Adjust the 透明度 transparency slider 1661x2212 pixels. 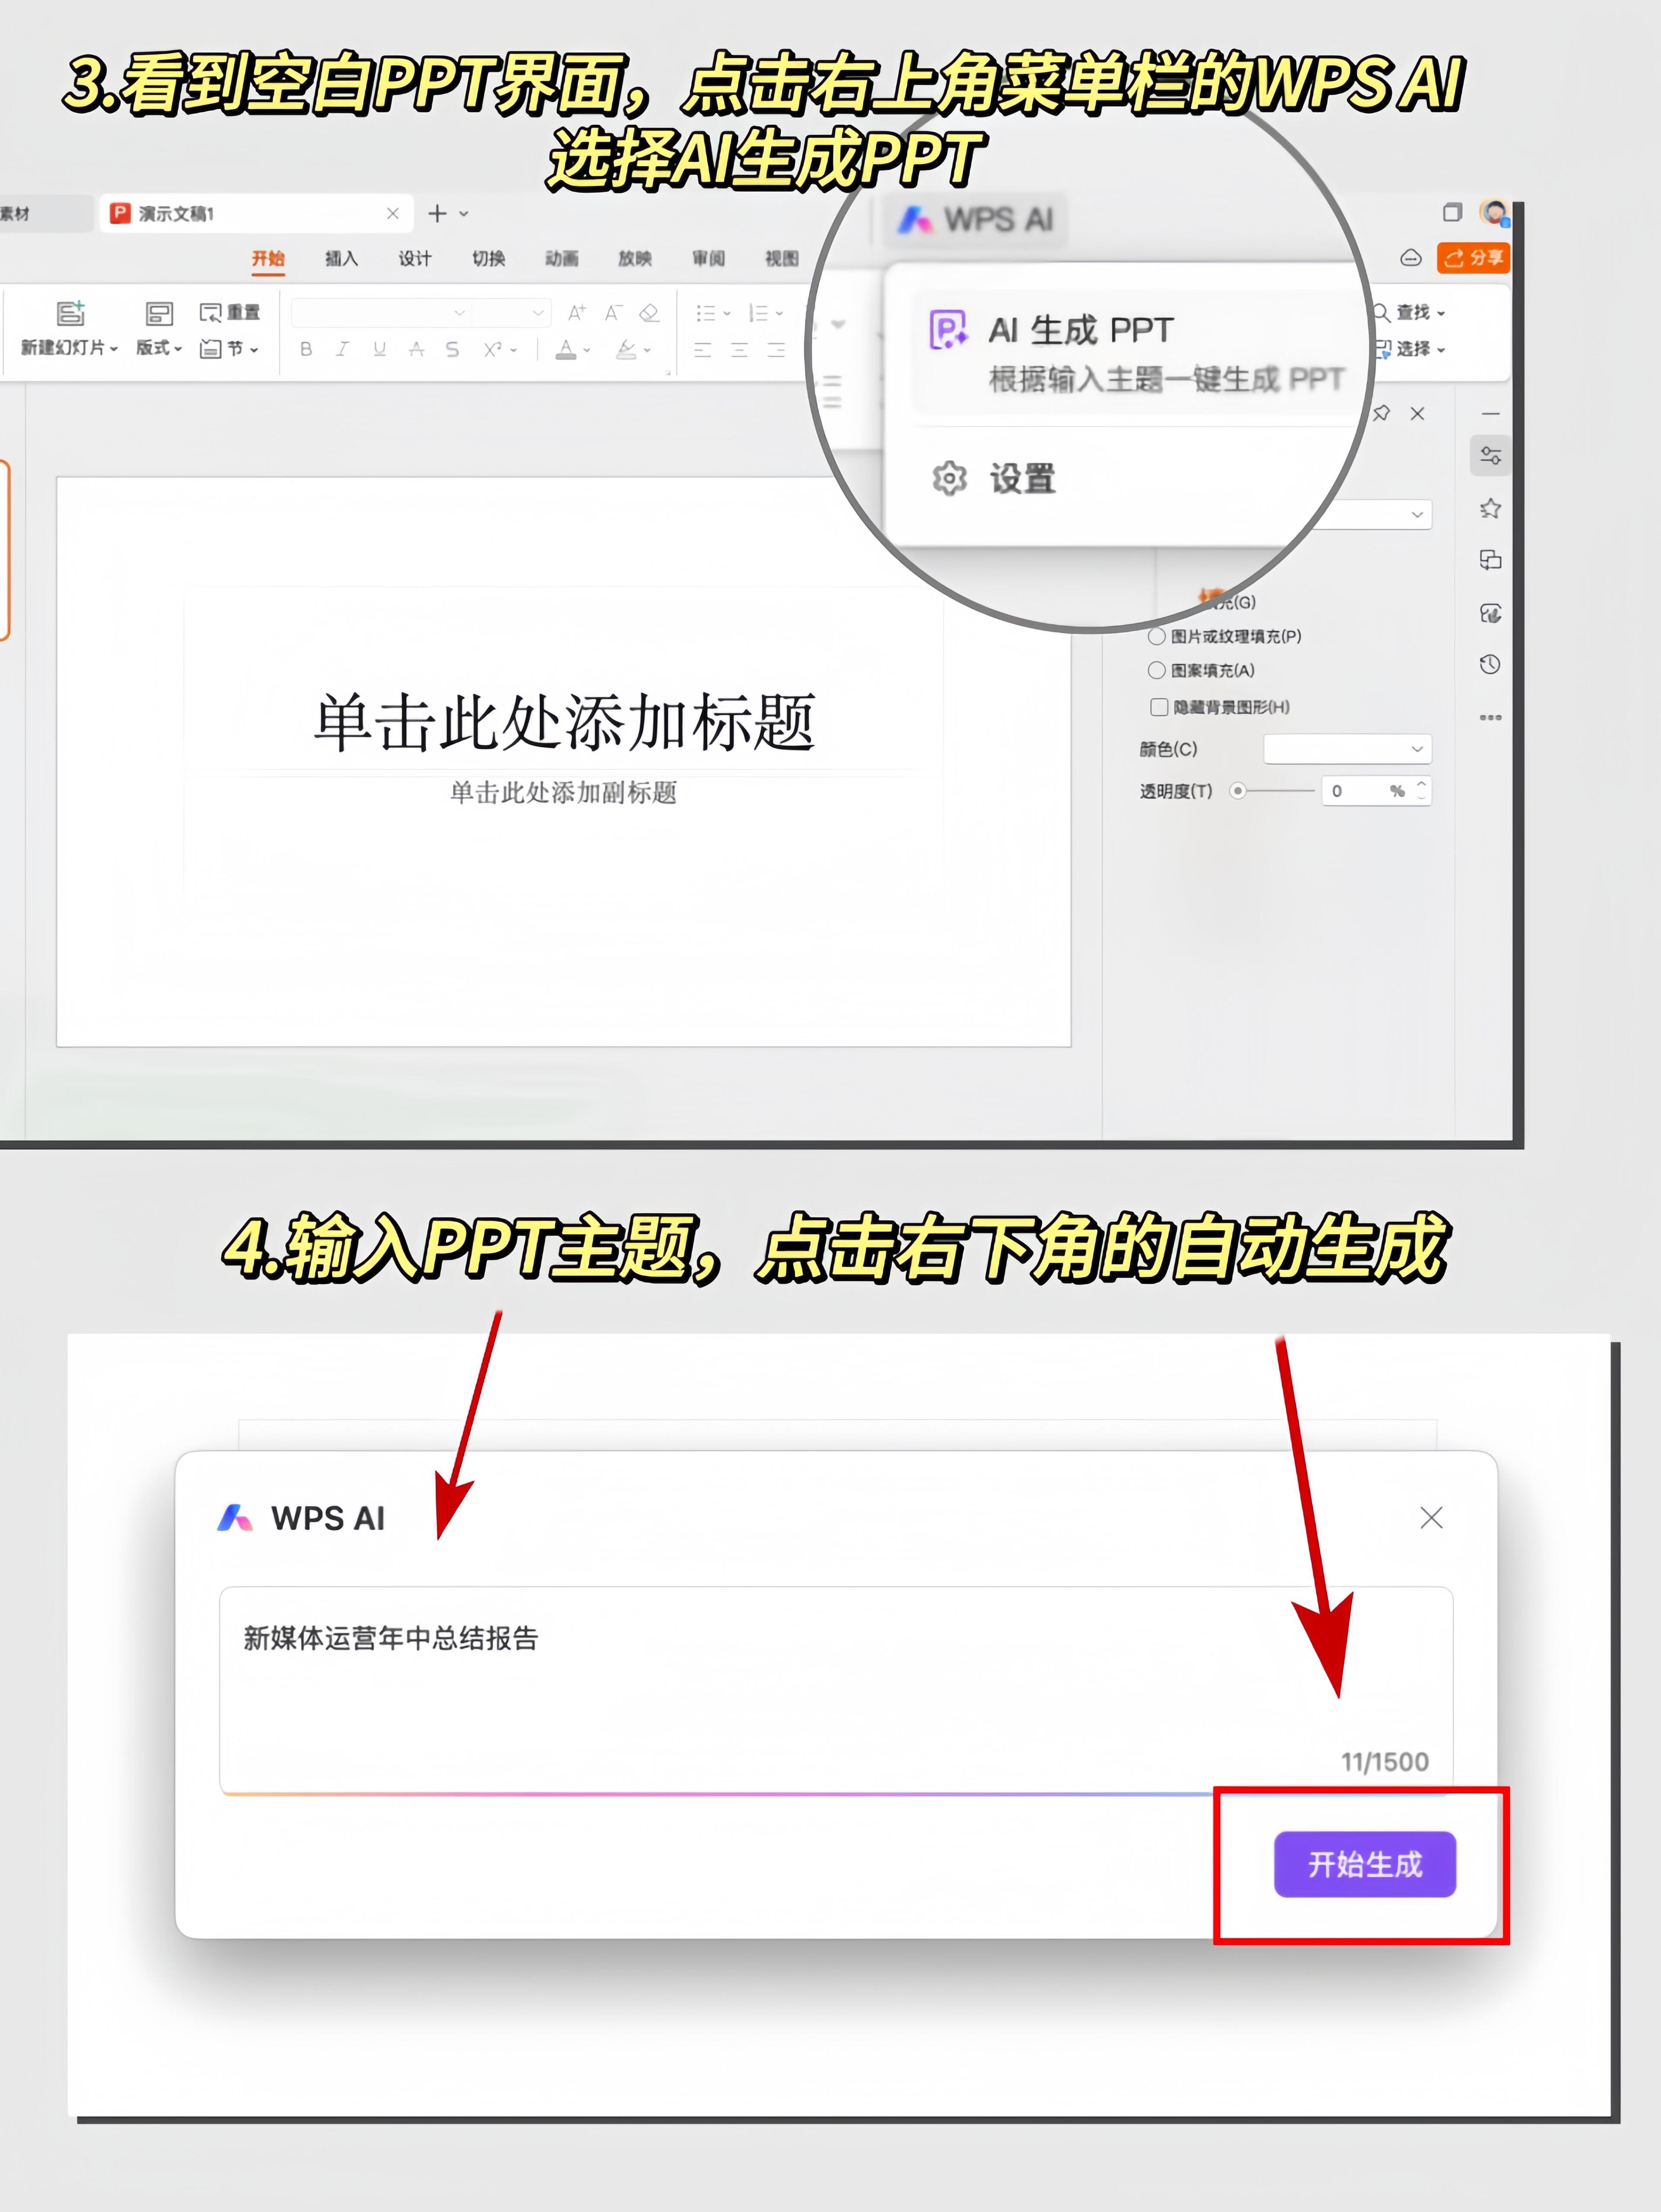[1272, 791]
